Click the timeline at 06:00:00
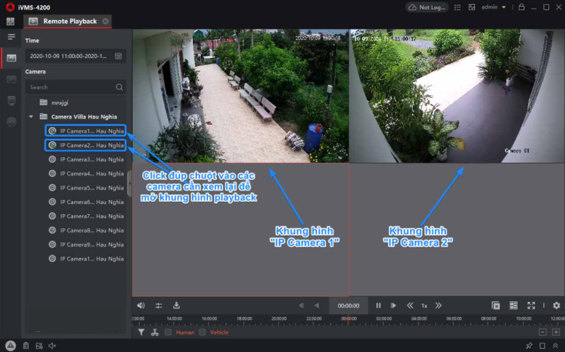 tap(454, 319)
